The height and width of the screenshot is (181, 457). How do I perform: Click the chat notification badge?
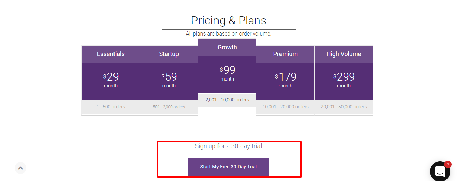point(448,164)
